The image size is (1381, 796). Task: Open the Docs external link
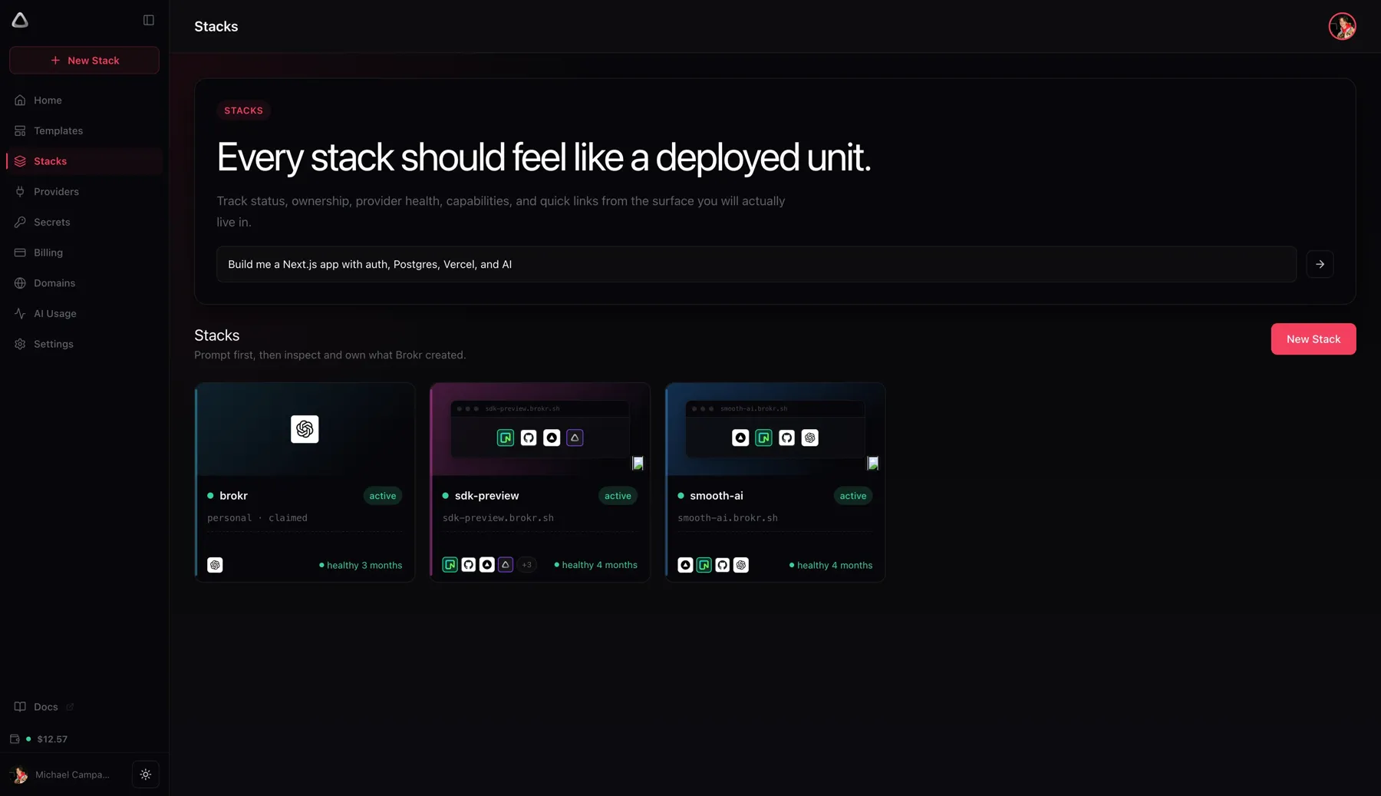click(x=44, y=707)
